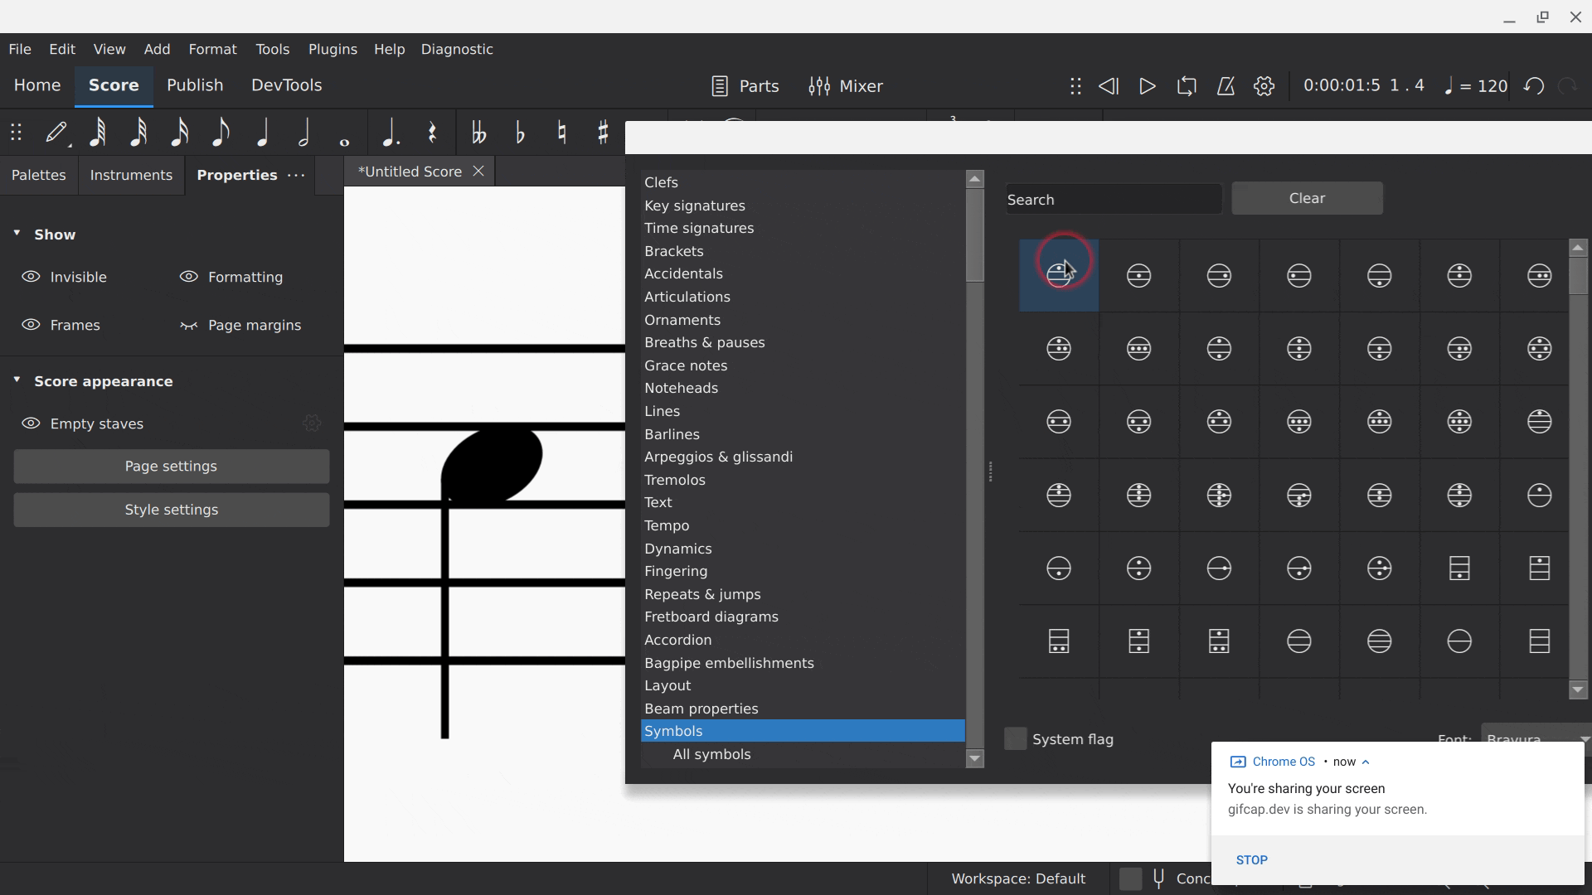Apply a sharp accidental
The width and height of the screenshot is (1592, 895).
603,133
